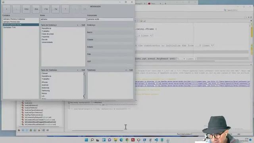The image size is (254, 143).
Task: Open third blue link in NetBeans output
Action: (193, 86)
